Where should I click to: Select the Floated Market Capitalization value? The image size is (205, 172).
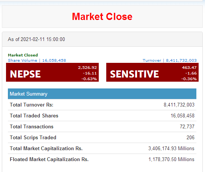click(172, 159)
